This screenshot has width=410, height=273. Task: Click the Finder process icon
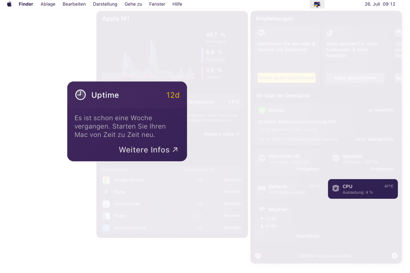click(x=106, y=216)
